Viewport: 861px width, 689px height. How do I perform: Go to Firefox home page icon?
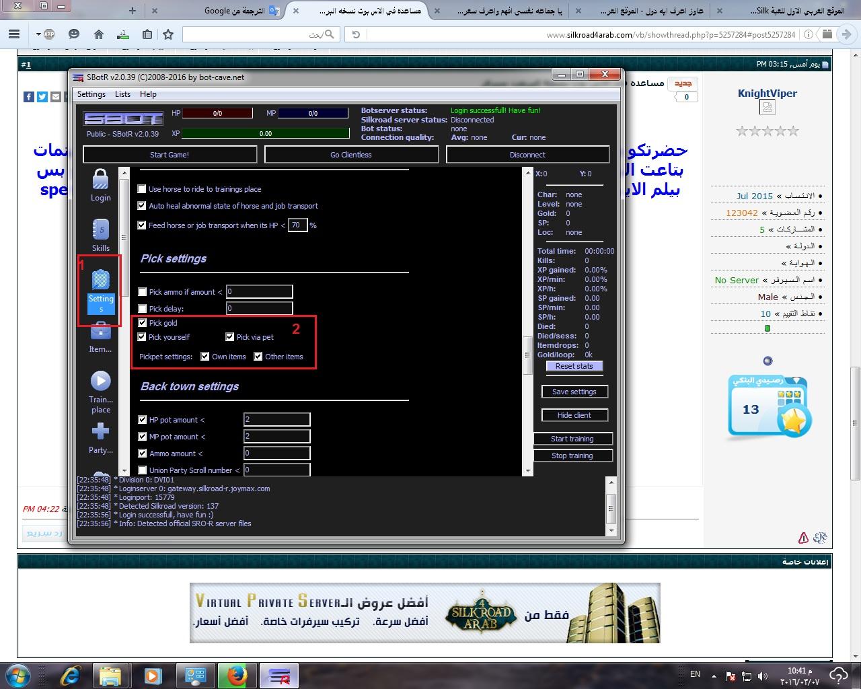point(98,34)
